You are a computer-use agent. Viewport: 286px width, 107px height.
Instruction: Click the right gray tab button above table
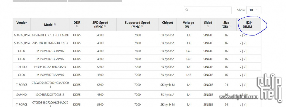[x=95, y=1]
